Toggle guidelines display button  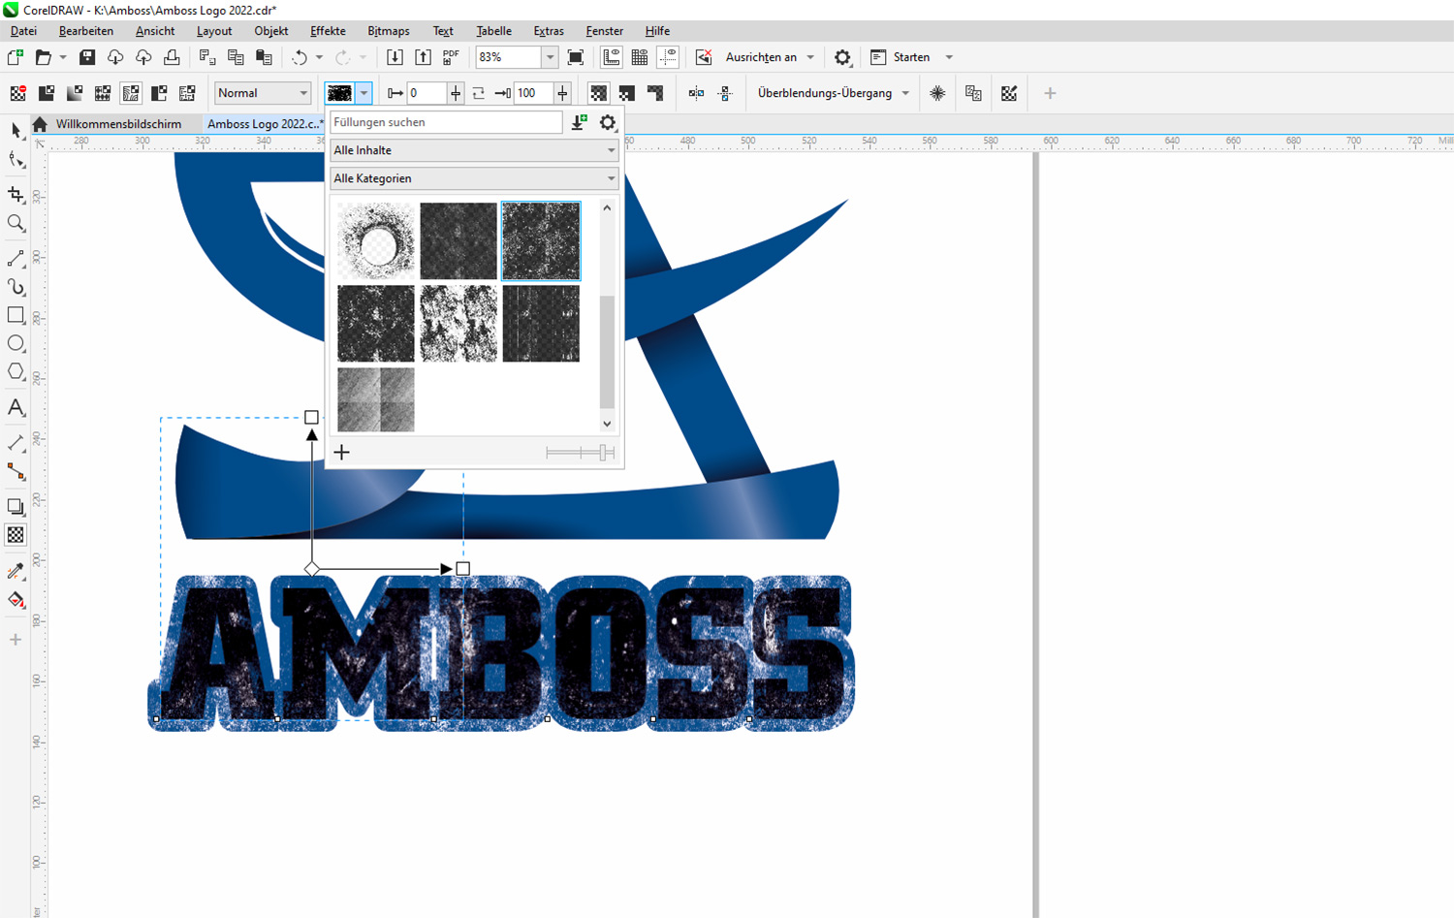pos(668,57)
